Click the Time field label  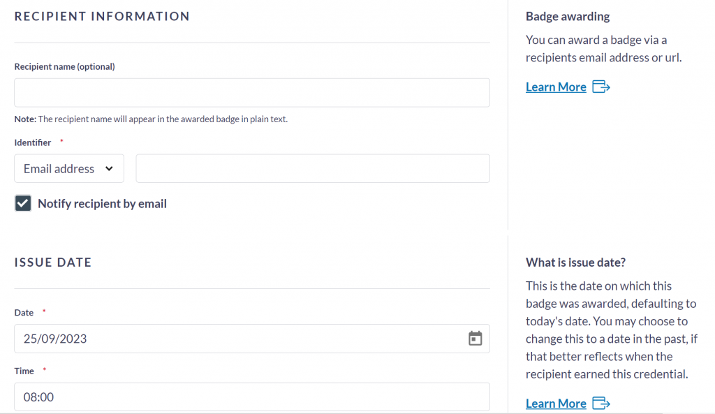pos(24,371)
